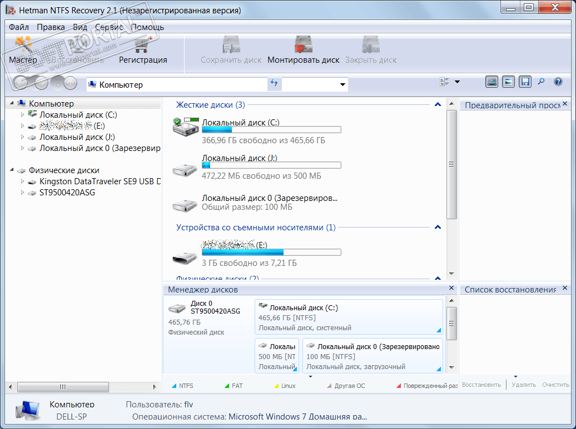Viewport: 576px width, 429px height.
Task: Click the tree panel horizontal scrollbar
Action: tap(63, 386)
